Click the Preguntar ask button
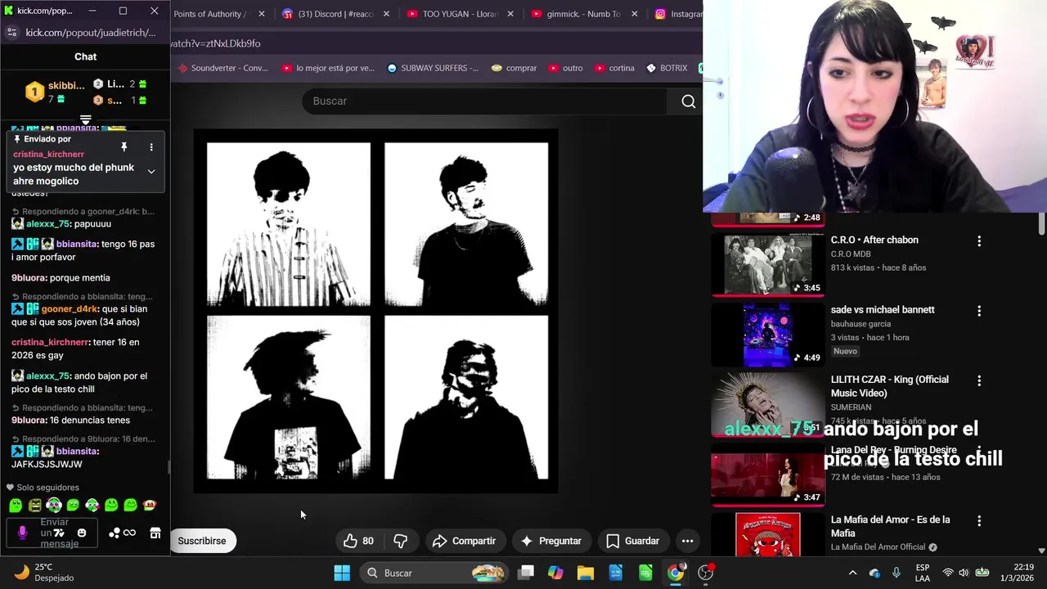Viewport: 1047px width, 589px height. tap(550, 541)
